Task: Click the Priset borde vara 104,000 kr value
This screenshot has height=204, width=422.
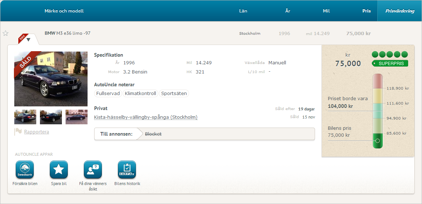Action: [340, 106]
